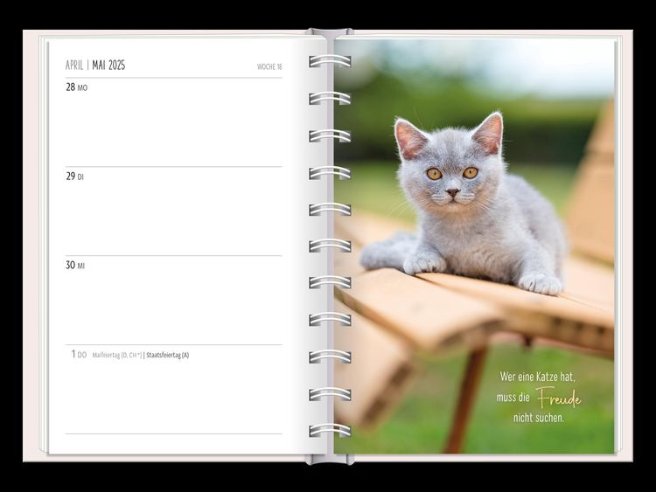Click the bottommost spiral binding ring
The image size is (656, 492).
pyautogui.click(x=330, y=430)
